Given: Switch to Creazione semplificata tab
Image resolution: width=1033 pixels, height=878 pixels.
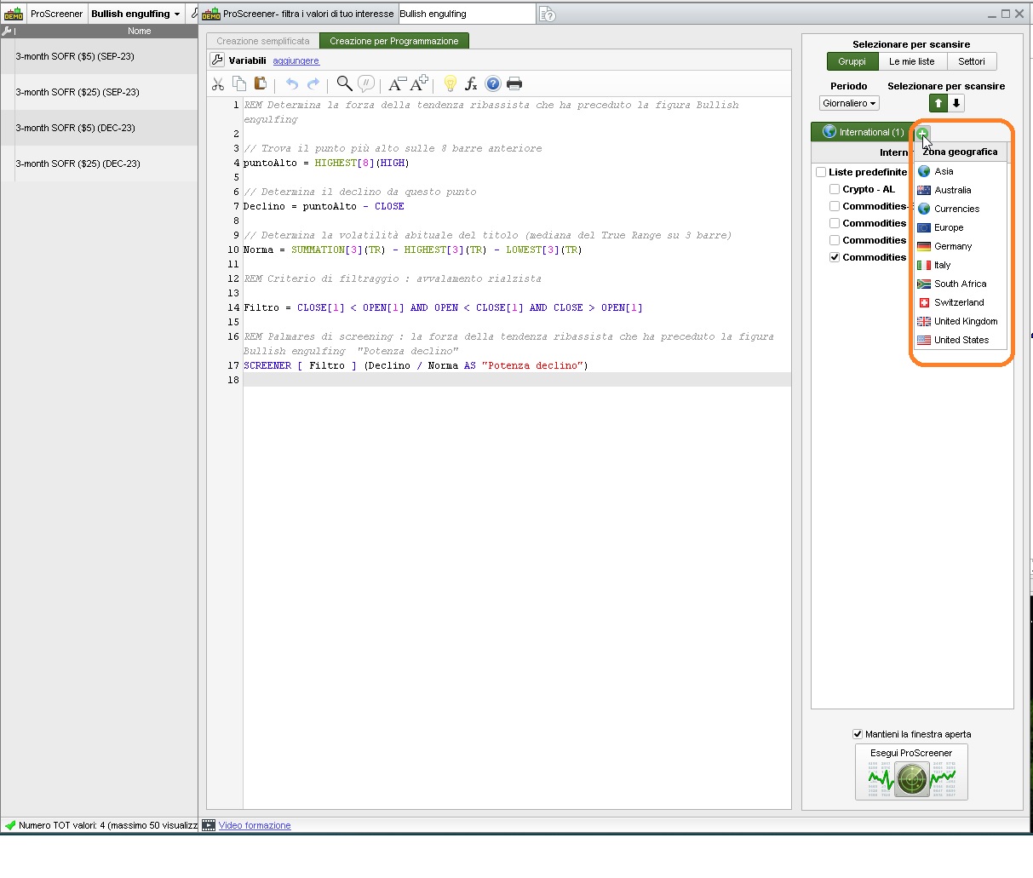Looking at the screenshot, I should click(x=263, y=41).
